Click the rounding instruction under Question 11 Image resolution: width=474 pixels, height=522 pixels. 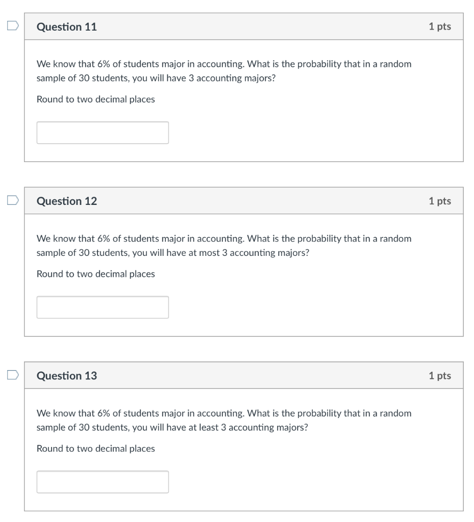(x=95, y=99)
